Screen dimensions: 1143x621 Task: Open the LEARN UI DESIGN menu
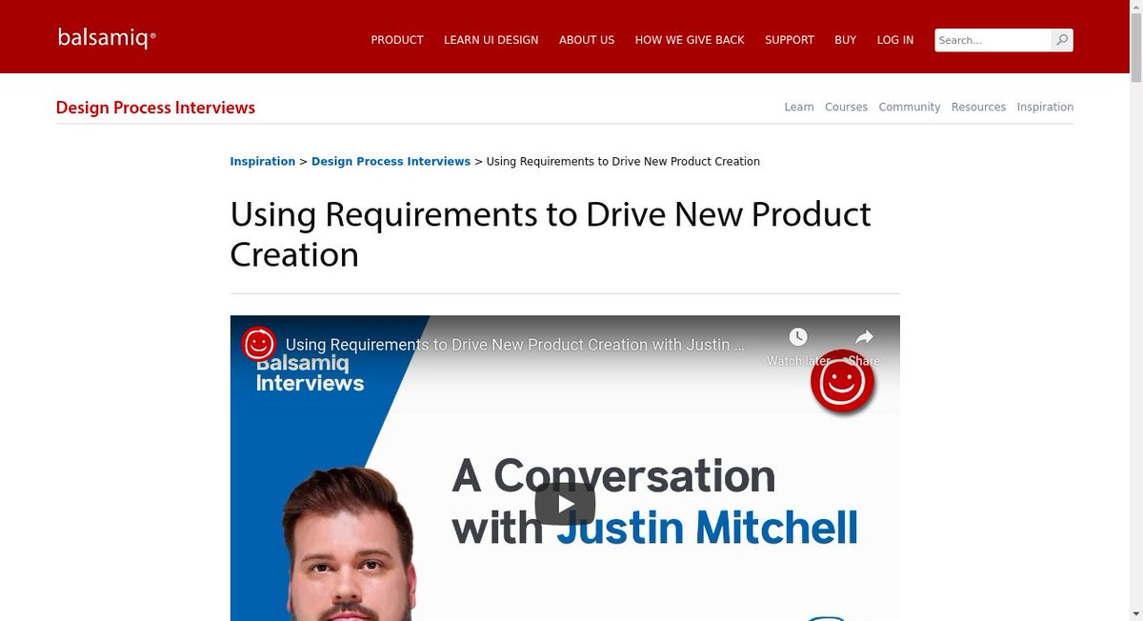[x=491, y=40]
